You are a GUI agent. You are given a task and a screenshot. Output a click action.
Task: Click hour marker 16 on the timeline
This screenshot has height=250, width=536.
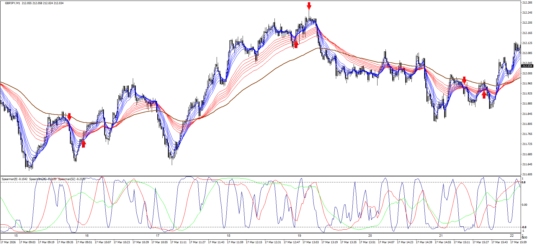(87, 236)
